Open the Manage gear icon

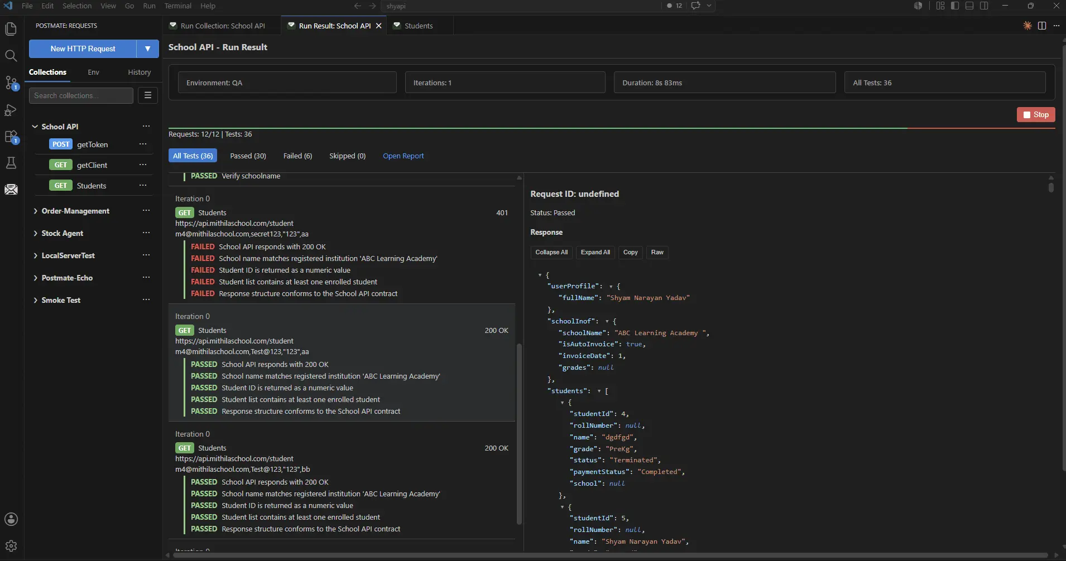[x=11, y=546]
